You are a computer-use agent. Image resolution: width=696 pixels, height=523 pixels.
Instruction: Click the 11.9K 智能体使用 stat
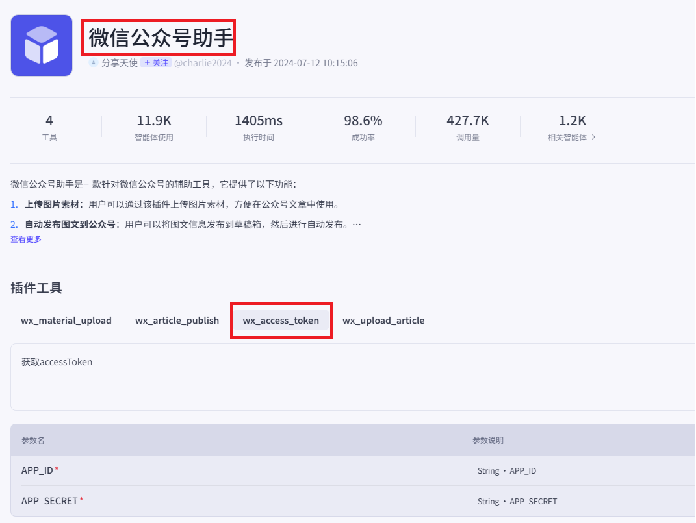pos(154,128)
